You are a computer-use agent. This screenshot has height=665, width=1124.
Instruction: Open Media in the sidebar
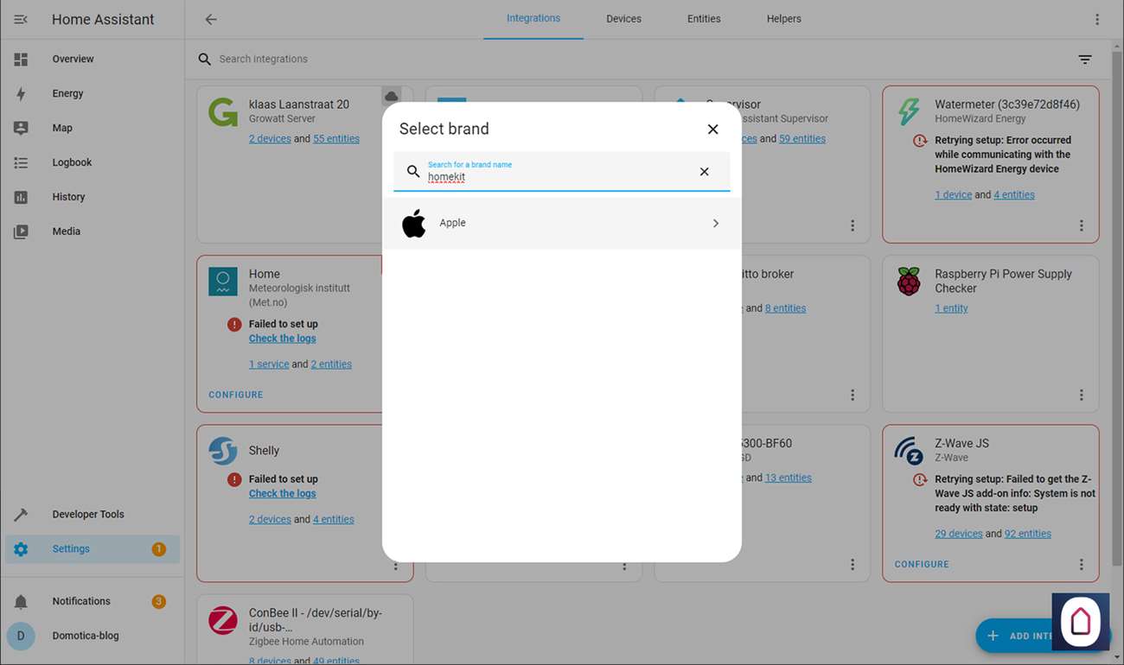click(93, 231)
